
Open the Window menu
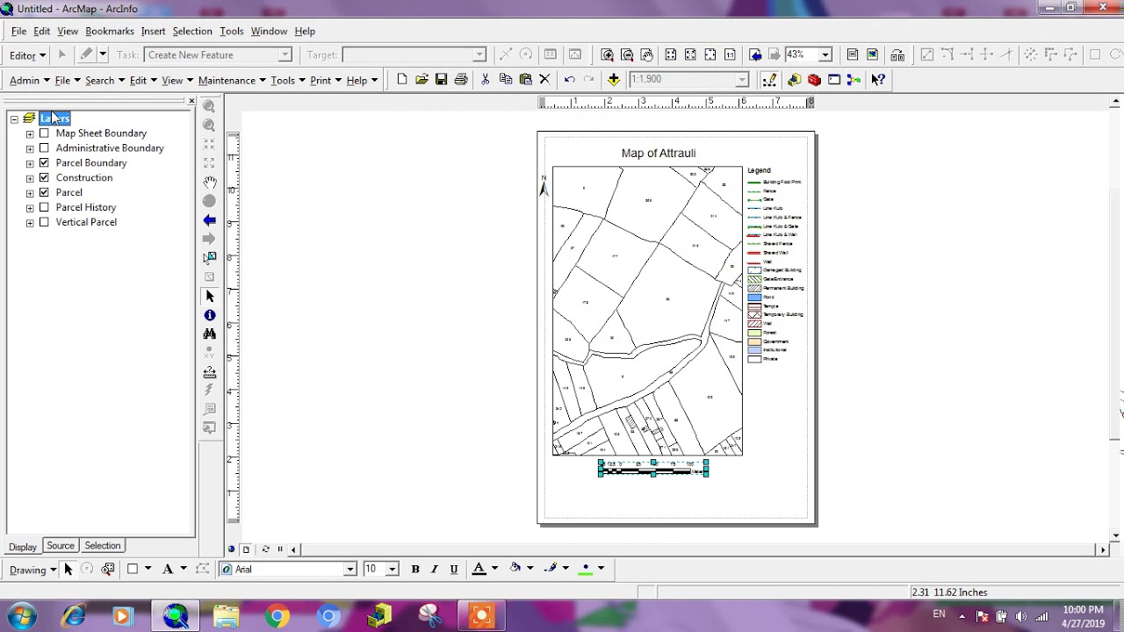click(269, 31)
